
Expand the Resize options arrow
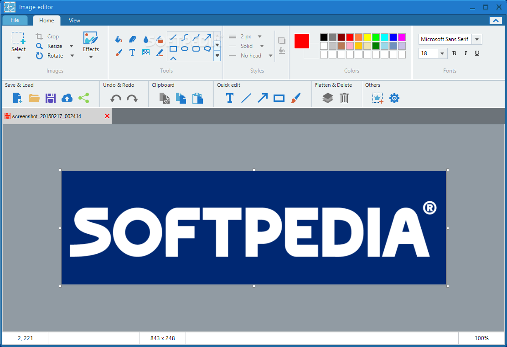pyautogui.click(x=72, y=46)
